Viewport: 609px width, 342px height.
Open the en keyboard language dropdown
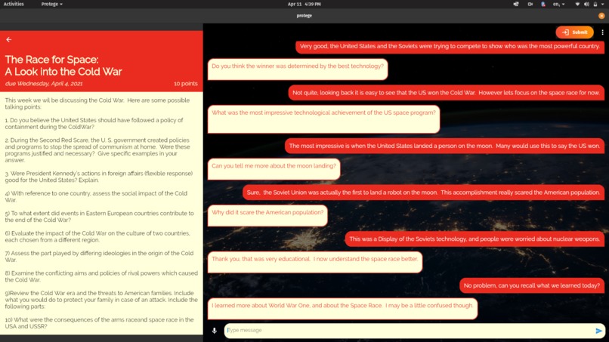[558, 4]
